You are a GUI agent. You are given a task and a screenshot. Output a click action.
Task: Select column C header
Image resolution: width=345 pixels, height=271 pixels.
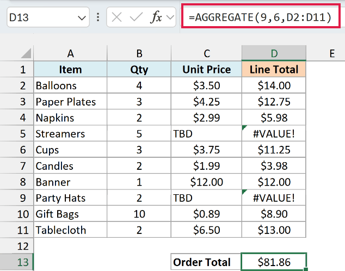coord(206,53)
